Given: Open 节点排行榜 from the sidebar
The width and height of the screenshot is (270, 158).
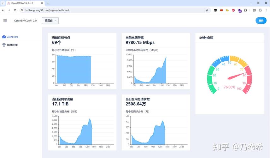Looking at the screenshot, I should click(x=12, y=45).
